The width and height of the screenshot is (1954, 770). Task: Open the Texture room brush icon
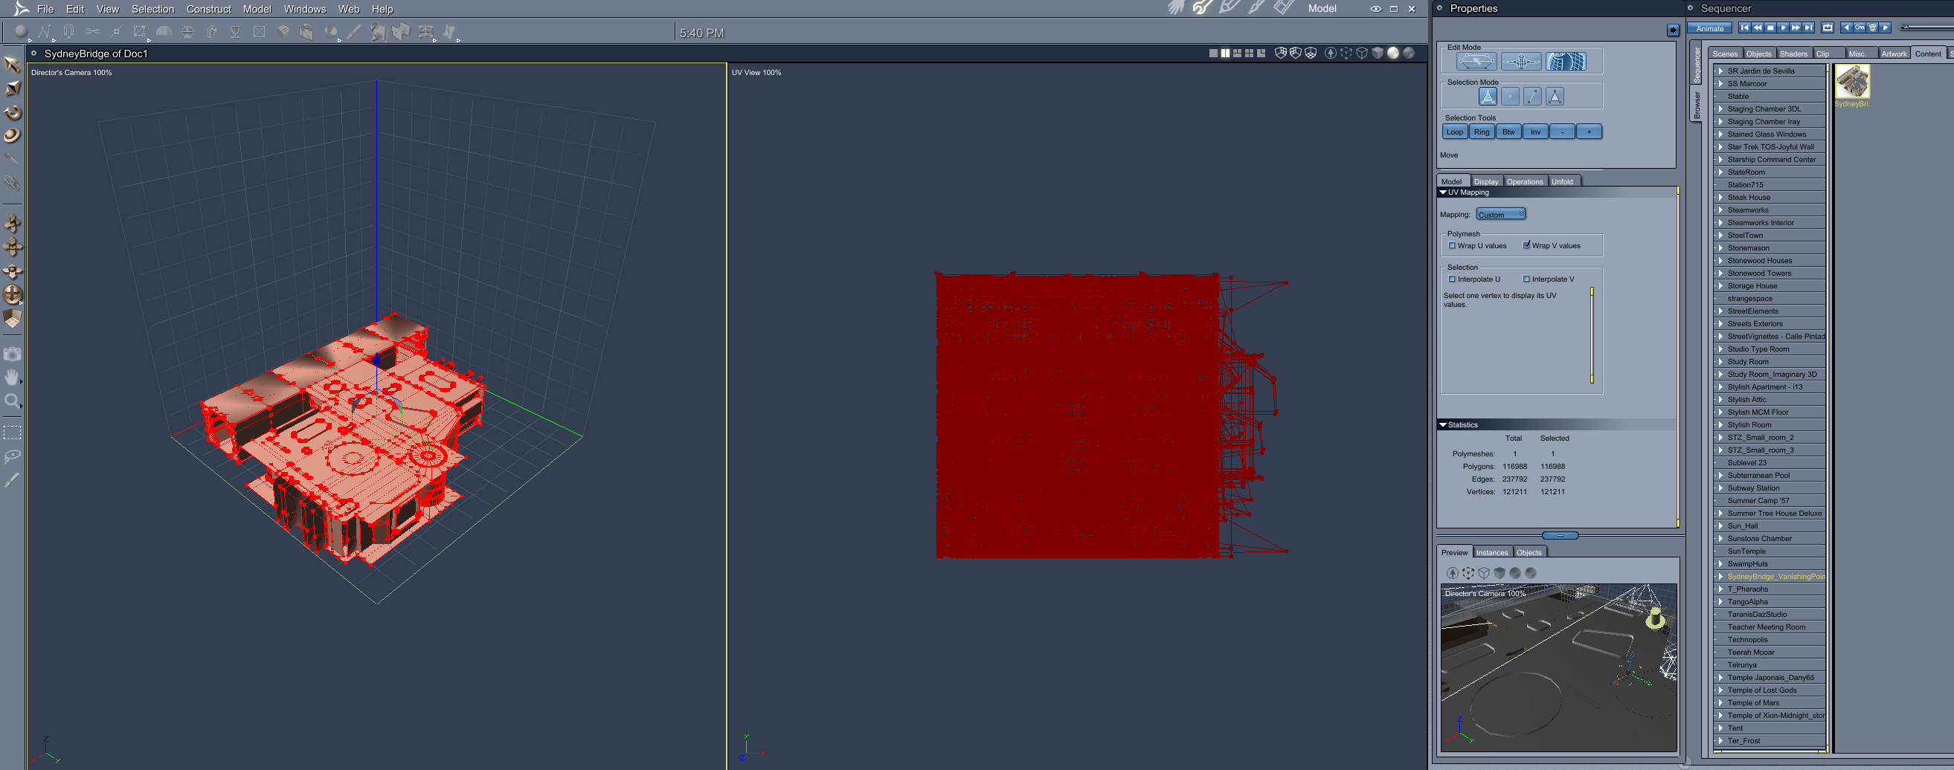1257,8
